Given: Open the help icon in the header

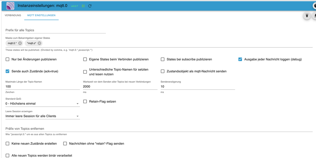Looking at the screenshot, I should click(314, 6).
